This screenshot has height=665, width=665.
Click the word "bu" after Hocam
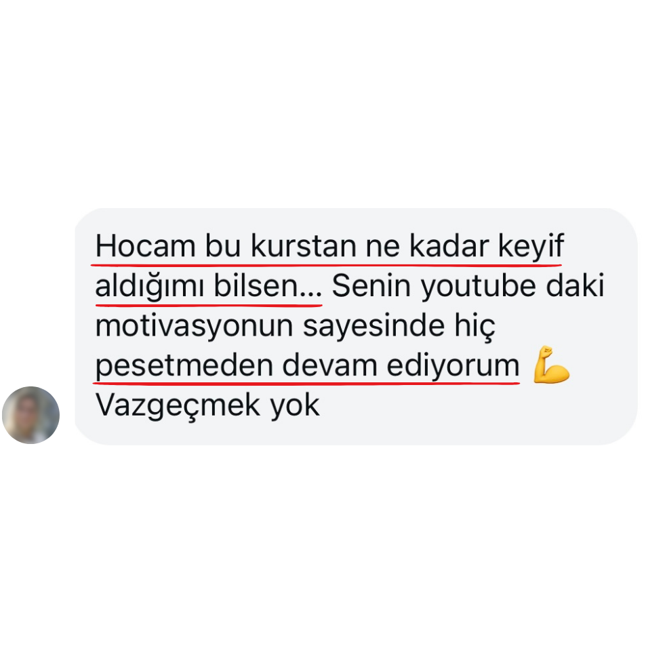[223, 245]
